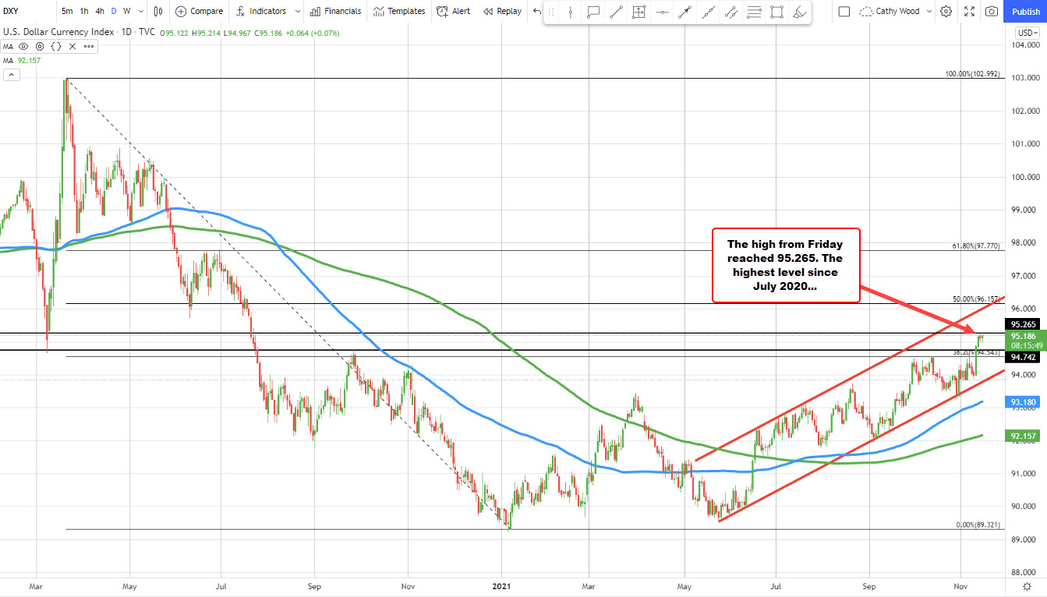Select the Fibonacci retracement tool

(x=754, y=12)
